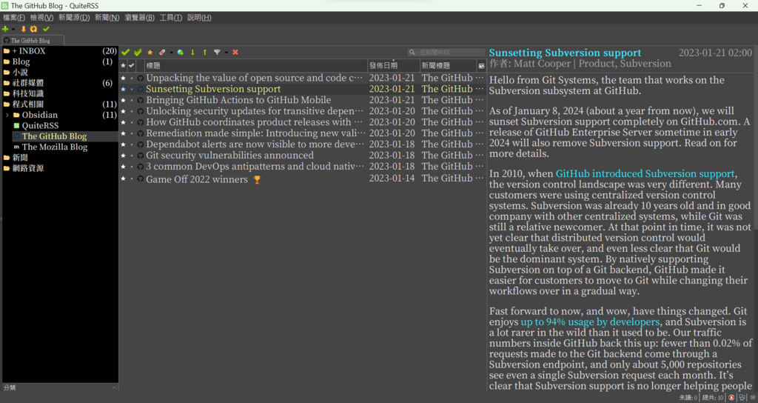Select the 程式相關 folder
The image size is (758, 403).
(28, 104)
